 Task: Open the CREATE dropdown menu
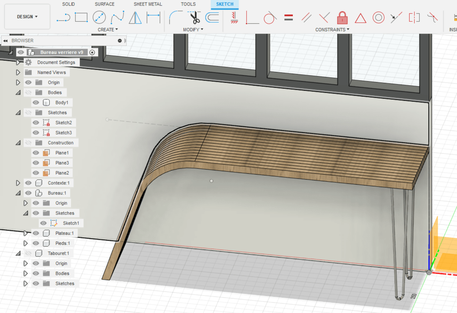108,29
